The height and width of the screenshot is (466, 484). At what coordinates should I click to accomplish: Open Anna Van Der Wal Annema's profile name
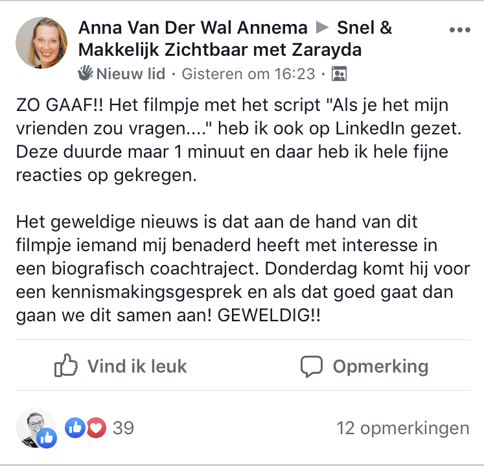tap(192, 28)
